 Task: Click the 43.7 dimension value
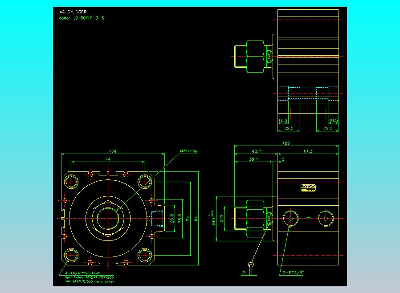coord(257,151)
